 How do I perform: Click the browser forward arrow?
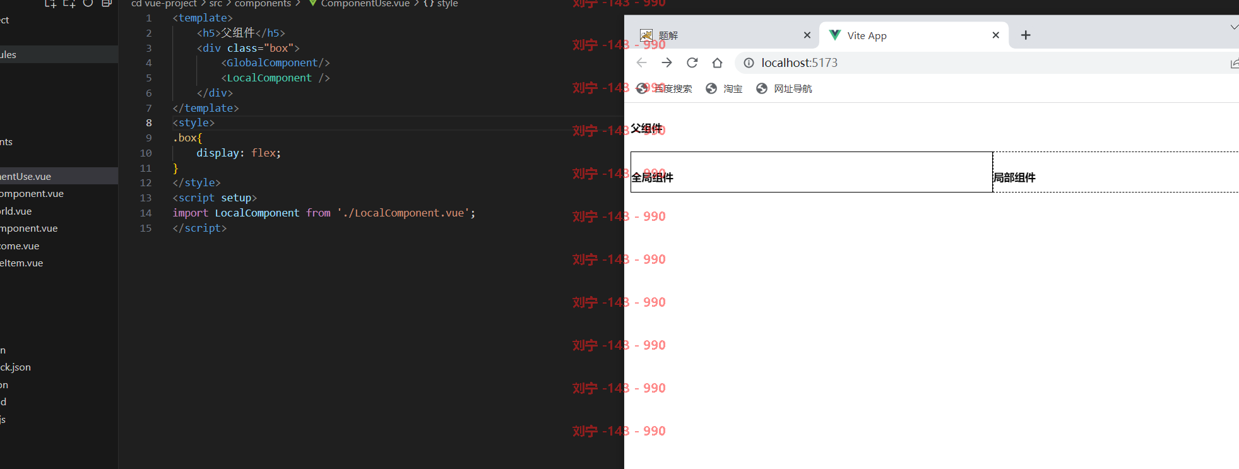(667, 62)
